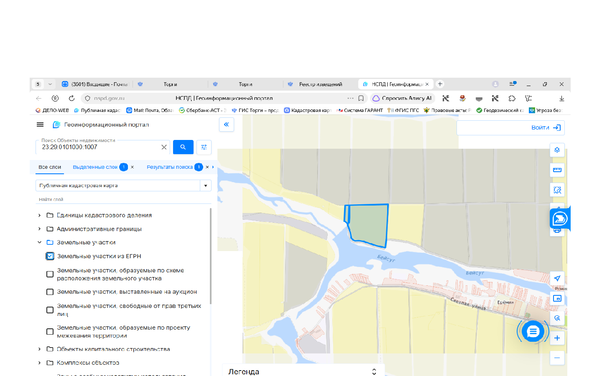The image size is (602, 376).
Task: Open the overview map tool
Action: point(557,298)
